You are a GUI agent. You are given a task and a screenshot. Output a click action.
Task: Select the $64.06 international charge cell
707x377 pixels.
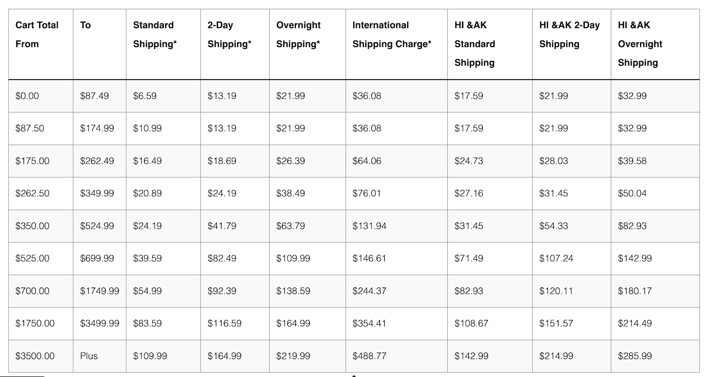click(396, 161)
